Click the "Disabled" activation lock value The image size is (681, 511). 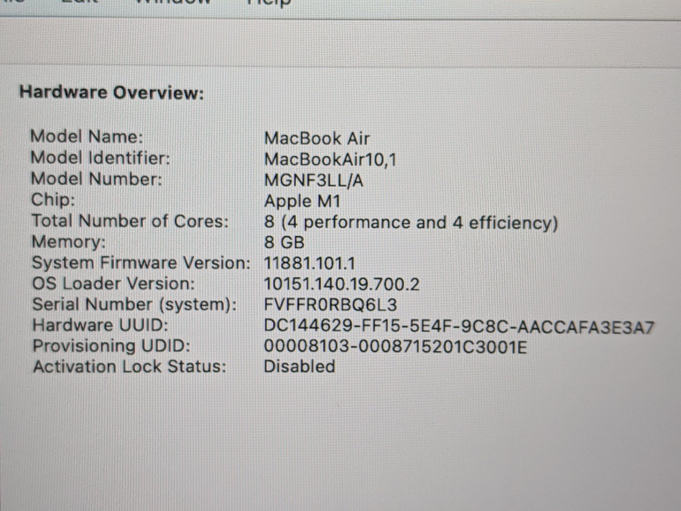(x=300, y=367)
